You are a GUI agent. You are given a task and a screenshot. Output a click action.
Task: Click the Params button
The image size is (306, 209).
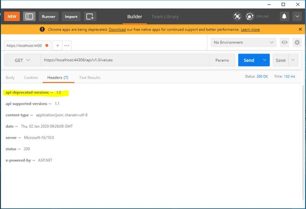(222, 60)
